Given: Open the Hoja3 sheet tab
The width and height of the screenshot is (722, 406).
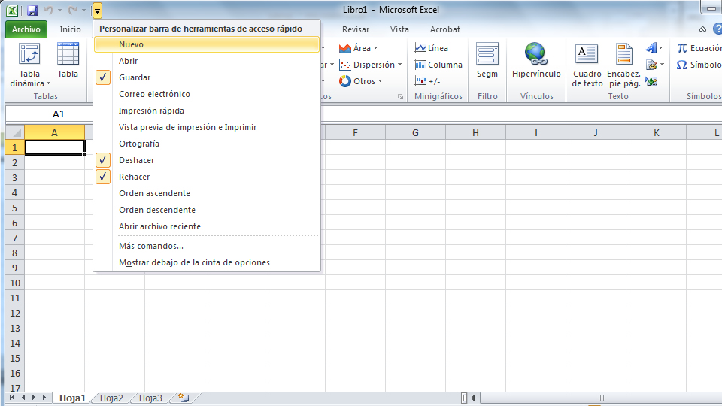Looking at the screenshot, I should click(x=150, y=398).
